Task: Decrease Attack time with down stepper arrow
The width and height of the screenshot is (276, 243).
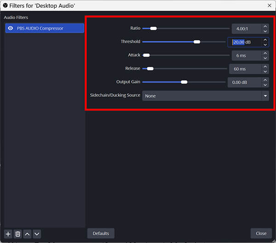Action: (x=265, y=58)
